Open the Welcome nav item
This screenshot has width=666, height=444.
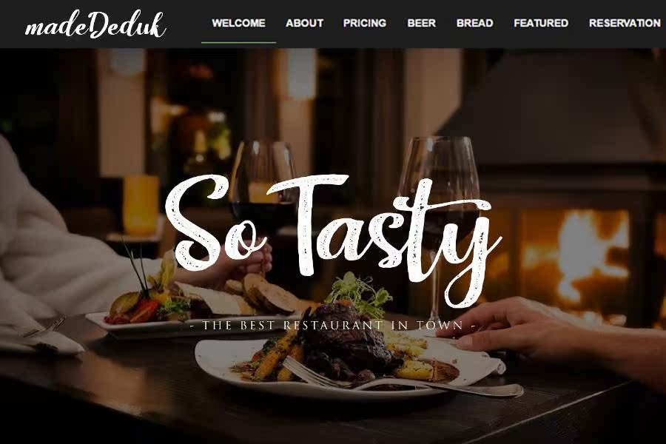point(239,23)
